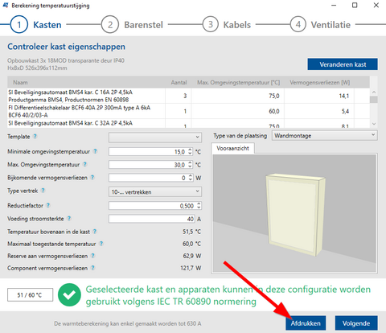
Task: Click the Voeding stroomsterkte input field
Action: 152,219
